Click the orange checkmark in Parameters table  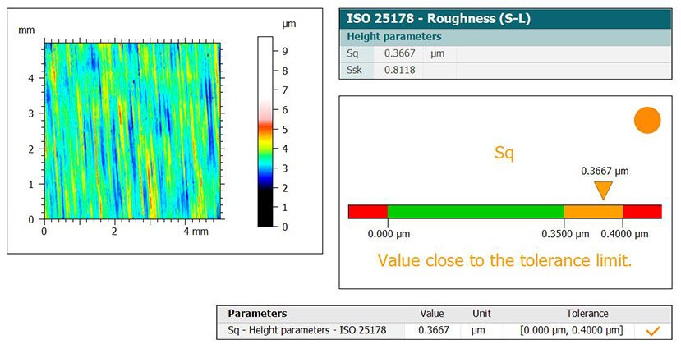coord(653,331)
